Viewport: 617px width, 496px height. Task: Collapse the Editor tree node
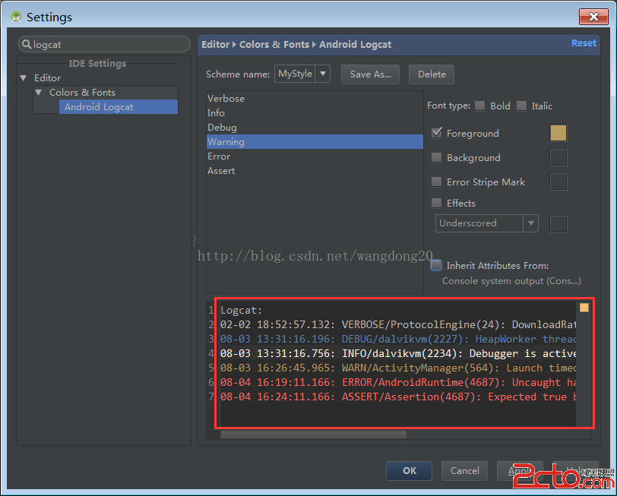point(24,78)
